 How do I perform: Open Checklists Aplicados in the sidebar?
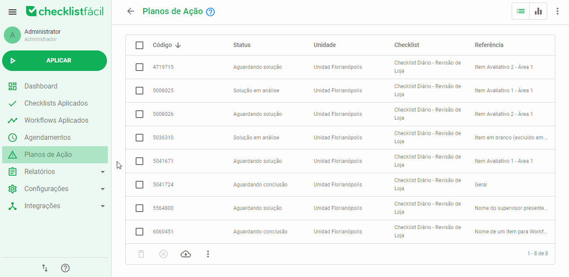tap(55, 103)
